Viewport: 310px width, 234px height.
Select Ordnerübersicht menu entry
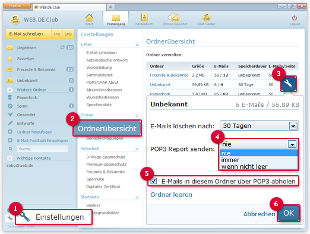click(x=107, y=128)
